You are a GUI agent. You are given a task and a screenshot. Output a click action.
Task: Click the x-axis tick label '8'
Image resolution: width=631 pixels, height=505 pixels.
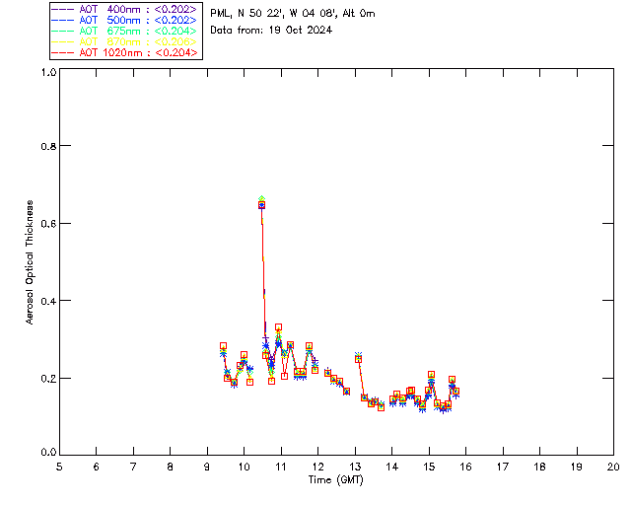[171, 467]
